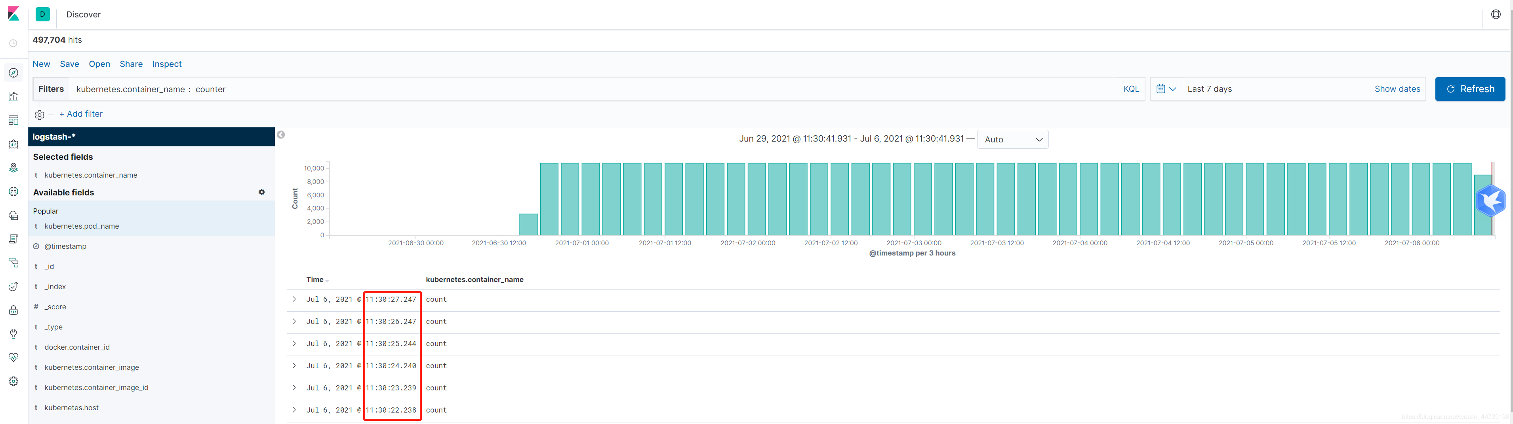Screen dimensions: 1513x424
Task: Click Open in the top menu
Action: (99, 64)
